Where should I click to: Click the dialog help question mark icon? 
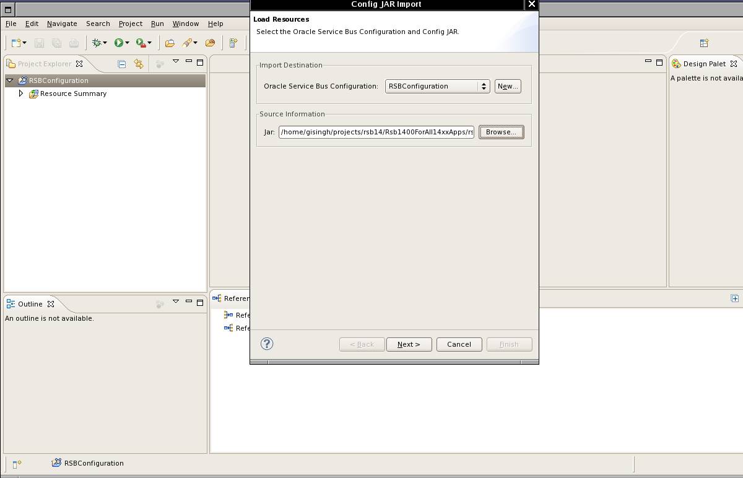click(x=267, y=344)
